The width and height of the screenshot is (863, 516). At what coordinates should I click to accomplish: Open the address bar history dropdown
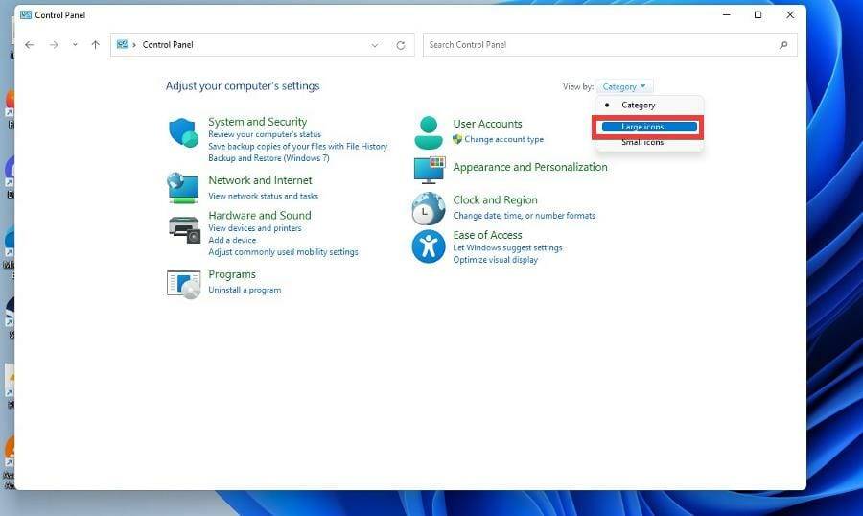[x=375, y=45]
